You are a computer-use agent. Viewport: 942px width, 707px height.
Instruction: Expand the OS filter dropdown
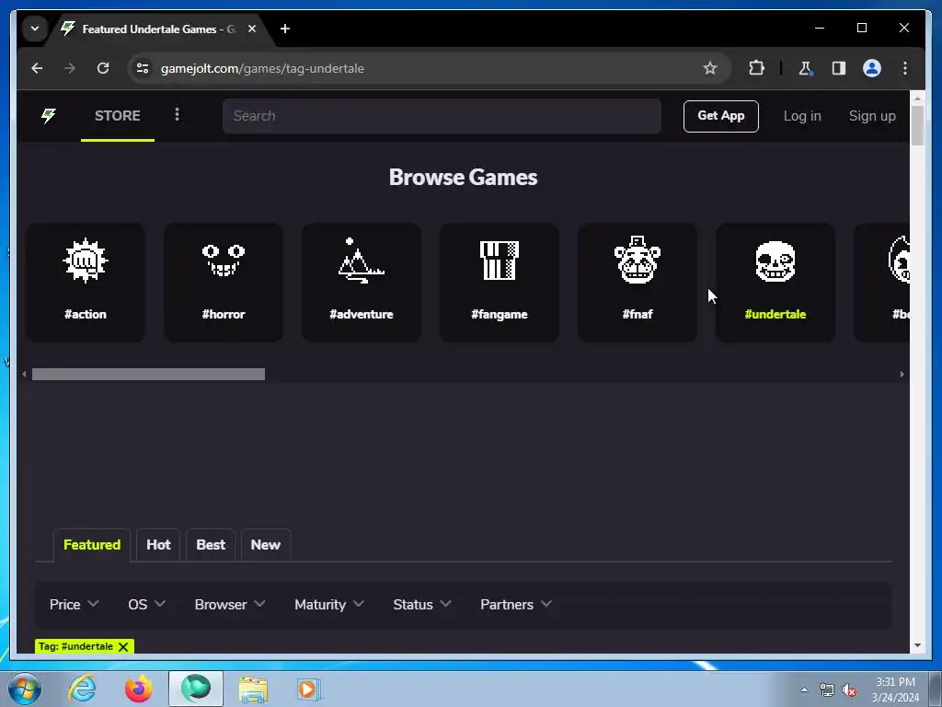pos(146,604)
